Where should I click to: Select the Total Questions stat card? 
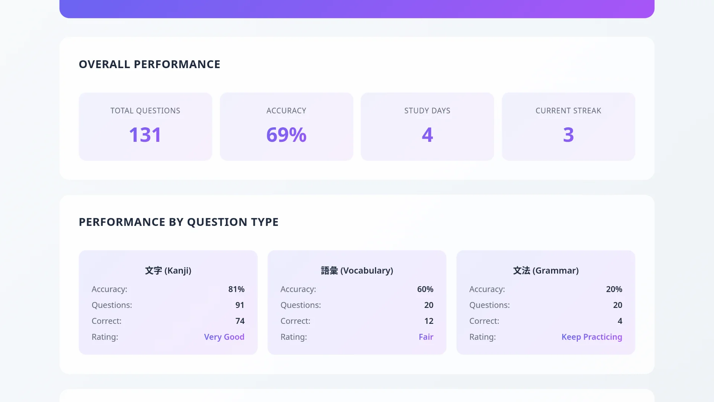(145, 127)
